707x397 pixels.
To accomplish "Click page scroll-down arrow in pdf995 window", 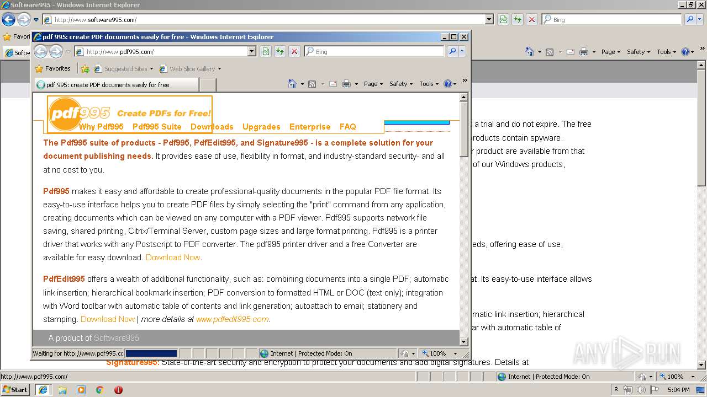I will click(x=464, y=341).
